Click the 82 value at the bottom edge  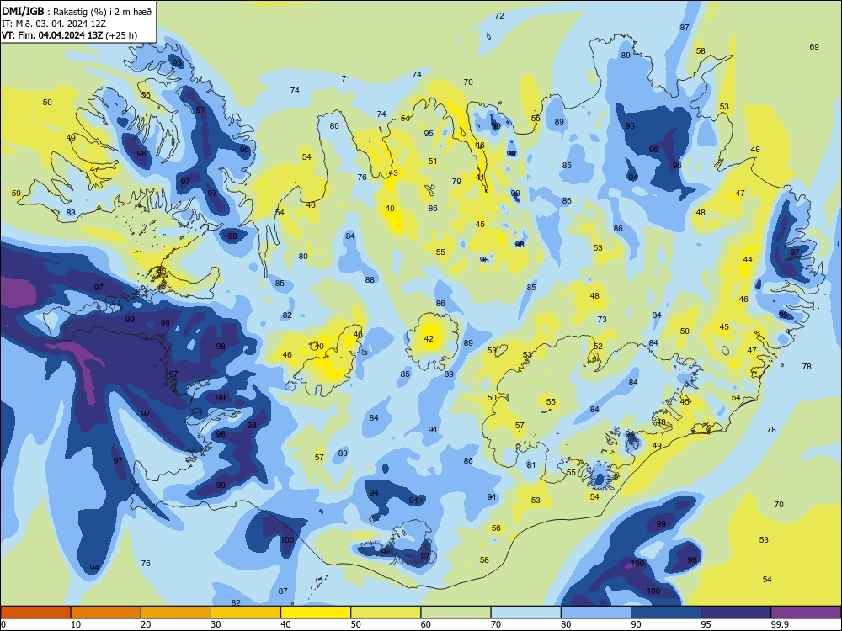point(236,603)
